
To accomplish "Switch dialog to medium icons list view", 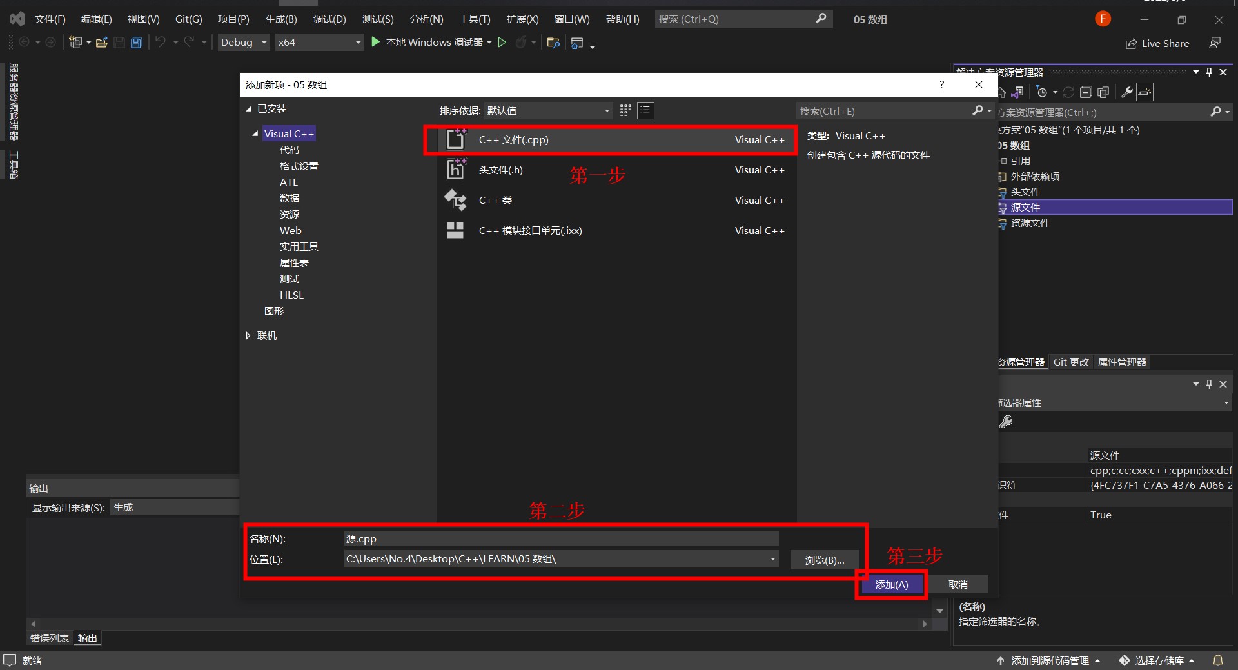I will 645,110.
